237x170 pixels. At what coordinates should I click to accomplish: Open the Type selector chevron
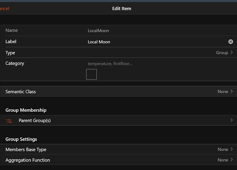[232, 52]
